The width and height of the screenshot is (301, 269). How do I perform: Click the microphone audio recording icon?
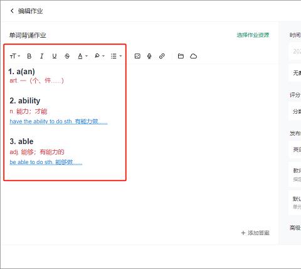[149, 56]
